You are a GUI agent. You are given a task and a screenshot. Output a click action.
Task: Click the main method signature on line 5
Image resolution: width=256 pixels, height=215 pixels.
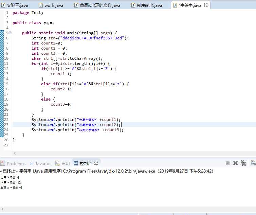tap(70, 33)
